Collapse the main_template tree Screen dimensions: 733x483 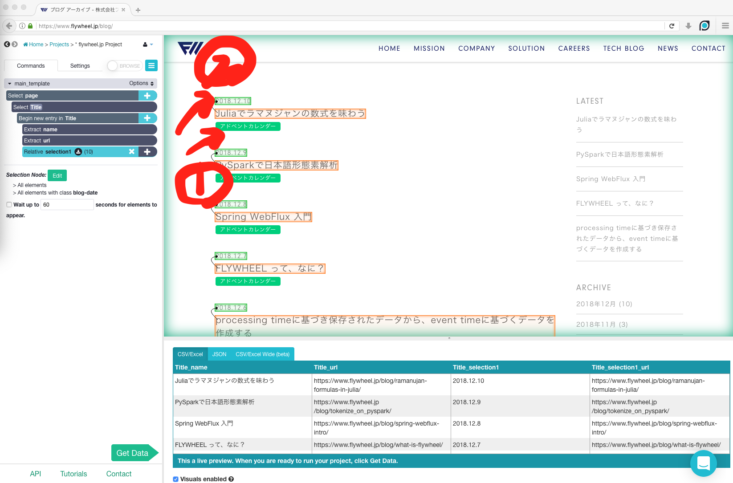point(10,84)
